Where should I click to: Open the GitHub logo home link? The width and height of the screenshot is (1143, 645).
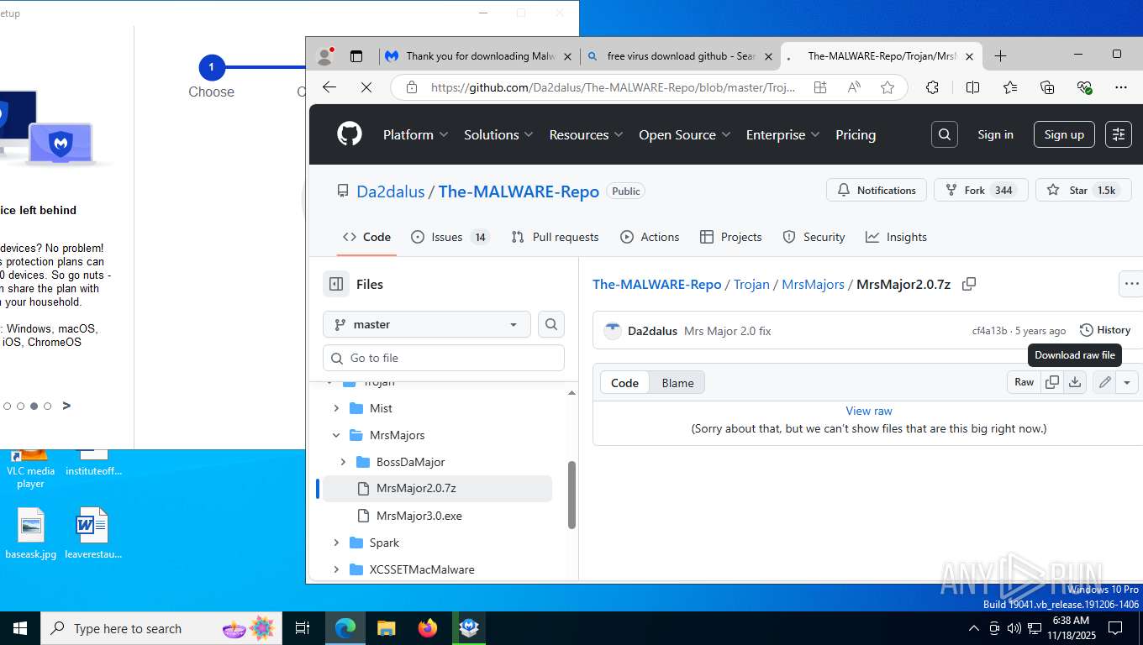click(x=350, y=134)
